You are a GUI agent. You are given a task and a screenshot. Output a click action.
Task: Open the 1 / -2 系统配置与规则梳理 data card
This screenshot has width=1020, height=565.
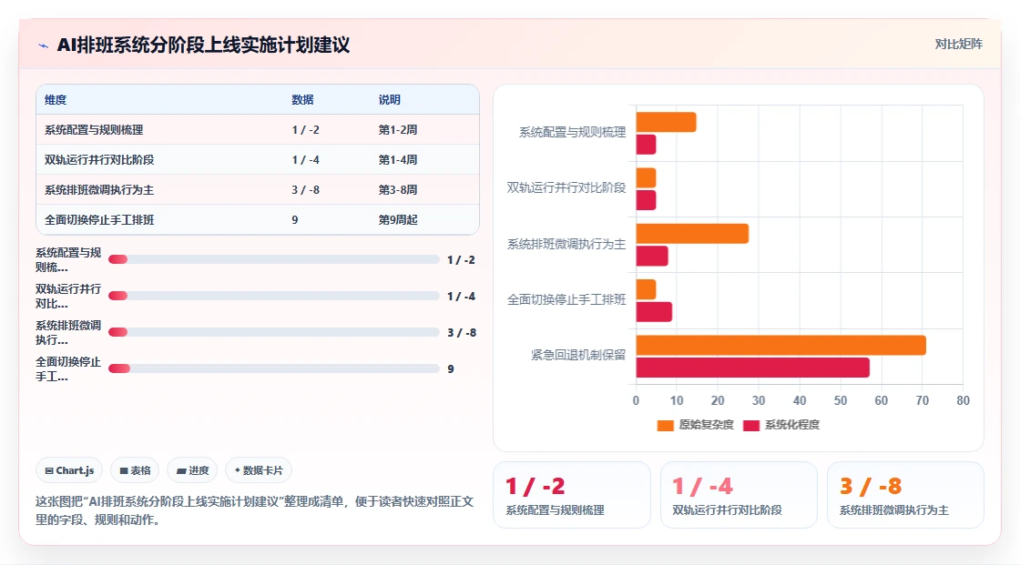572,495
